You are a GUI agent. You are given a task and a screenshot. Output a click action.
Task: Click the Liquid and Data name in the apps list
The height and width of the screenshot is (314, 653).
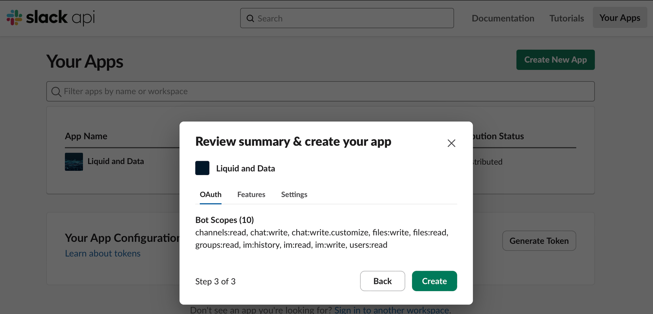116,161
